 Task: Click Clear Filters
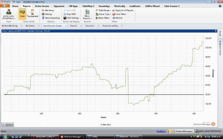pyautogui.click(x=119, y=14)
